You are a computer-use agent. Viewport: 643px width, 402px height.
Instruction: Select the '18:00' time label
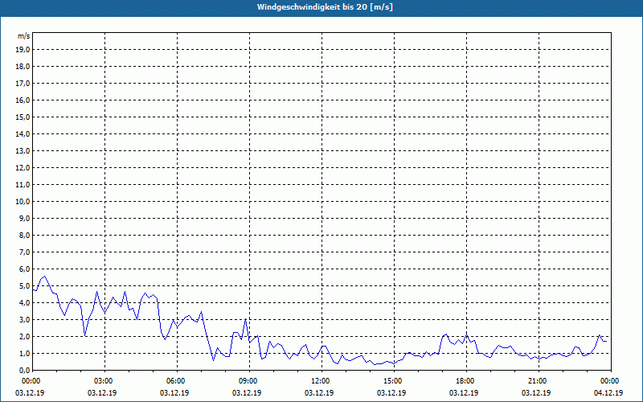pyautogui.click(x=467, y=381)
